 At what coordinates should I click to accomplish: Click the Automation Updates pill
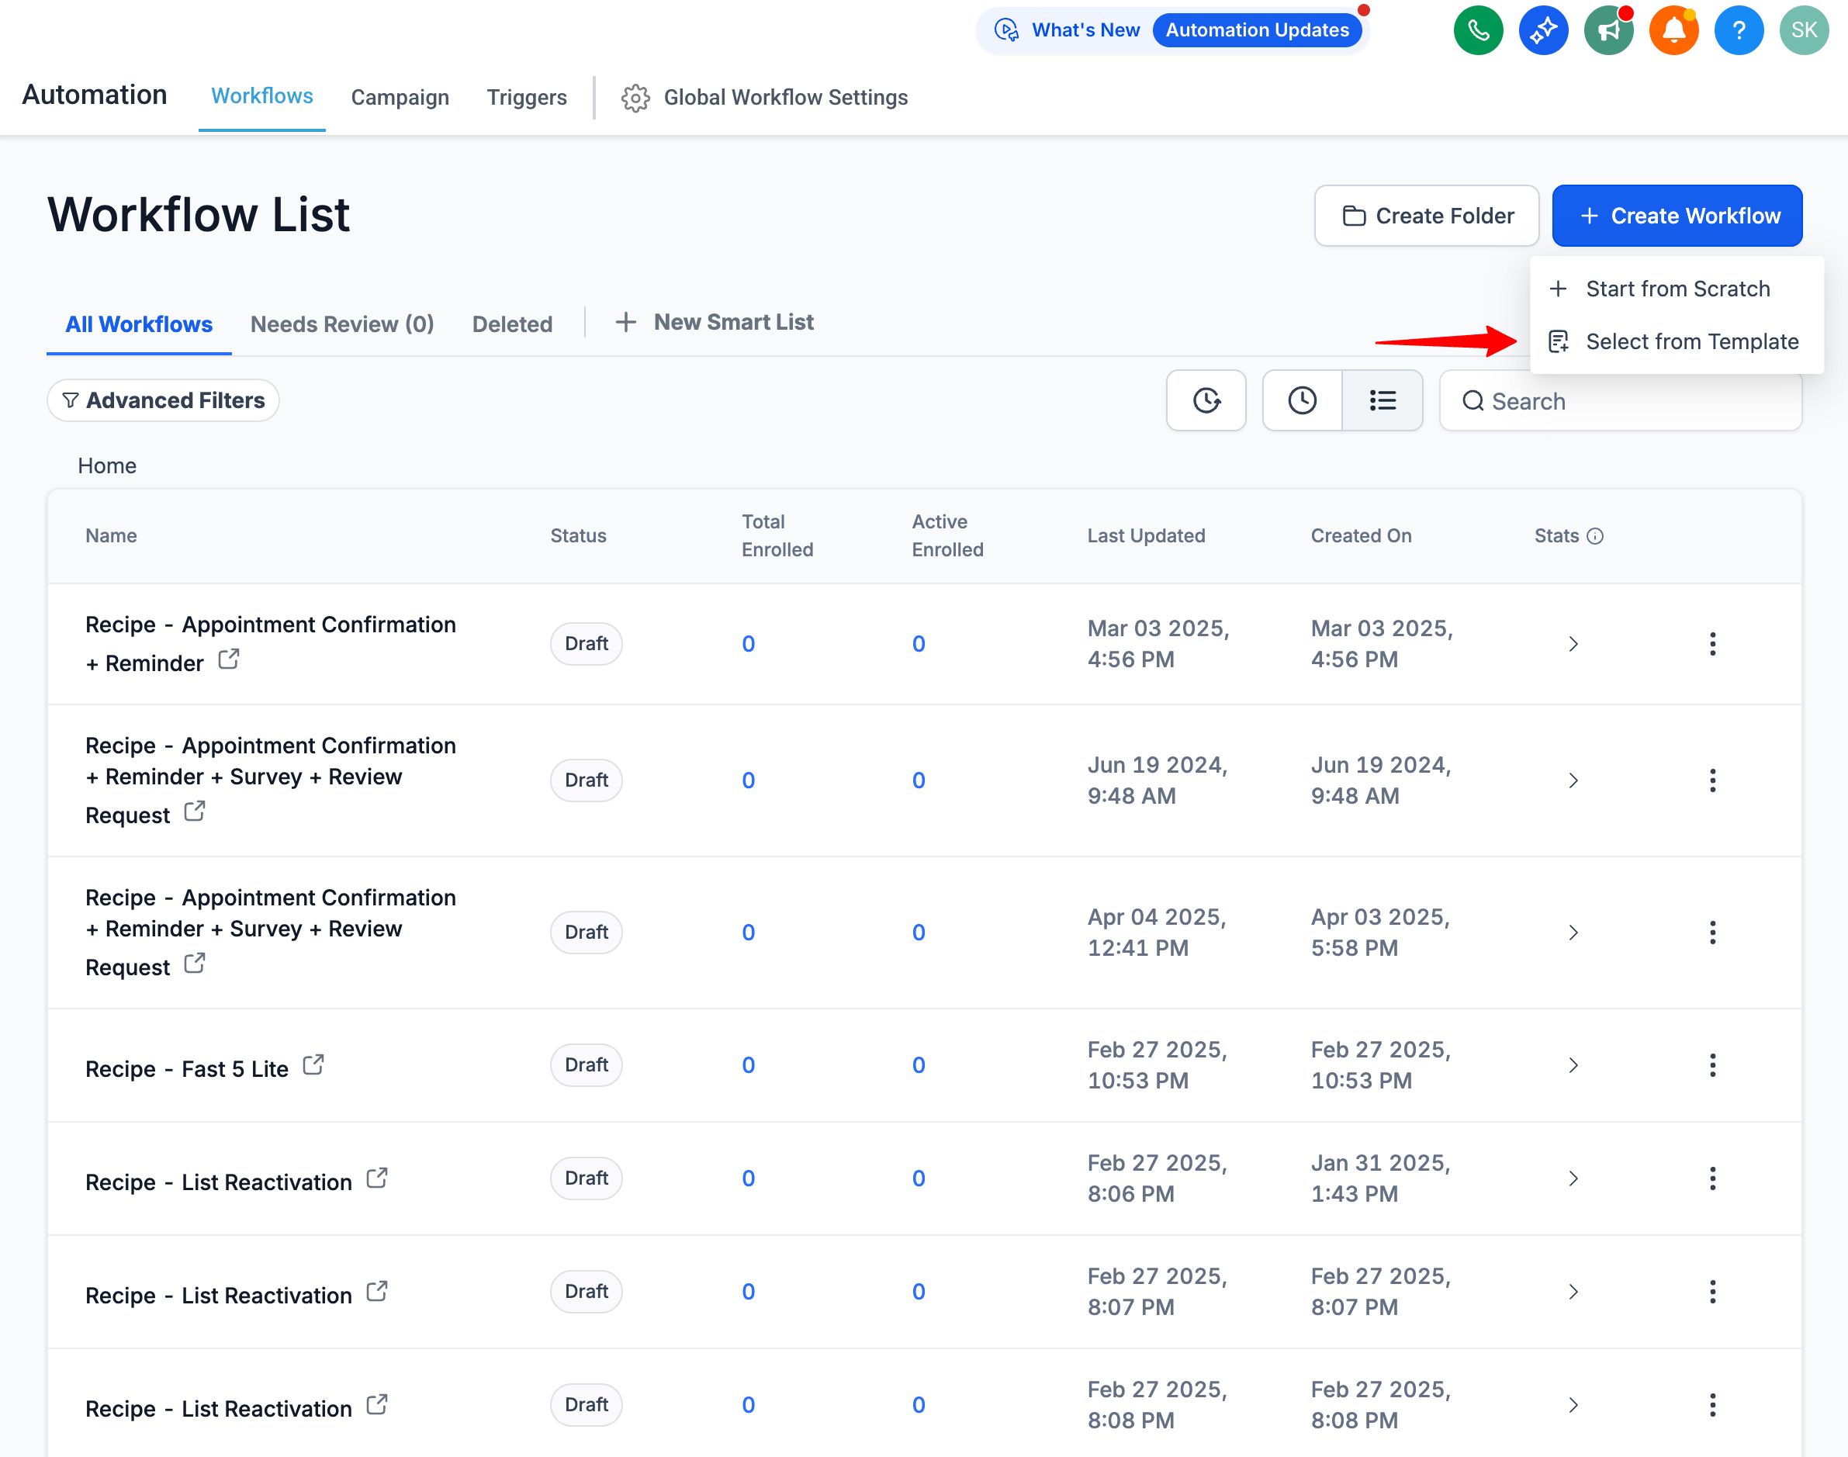[1256, 31]
